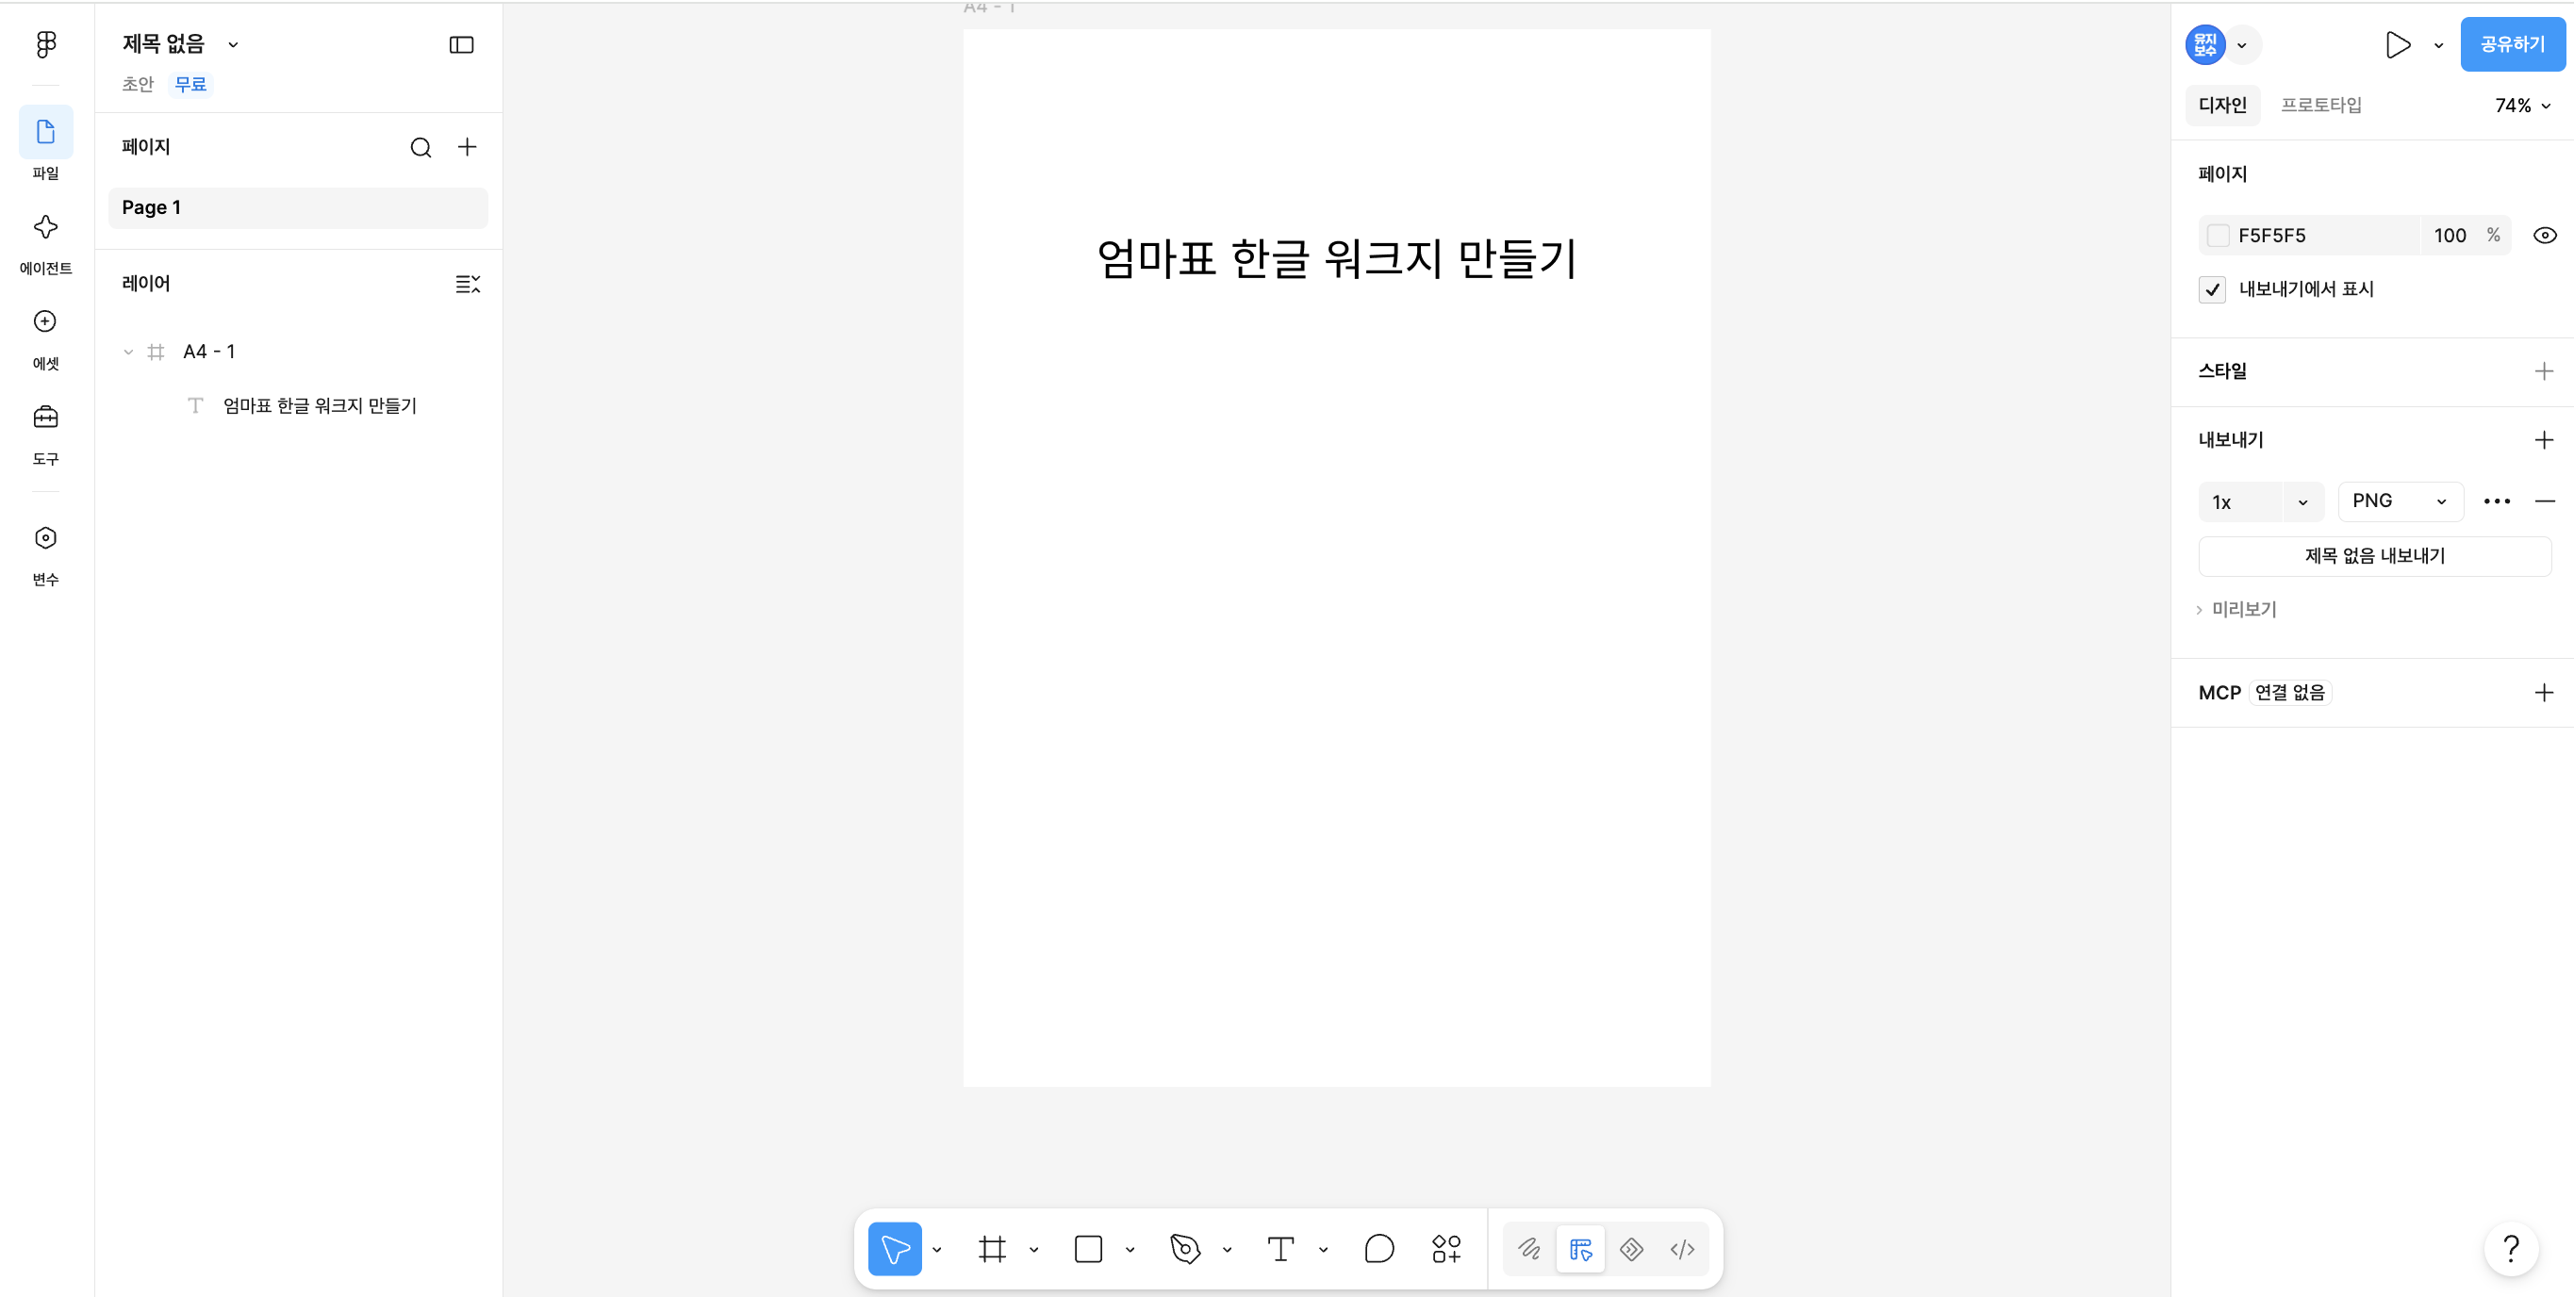Select the File (파일) sidebar icon
This screenshot has width=2574, height=1297.
pos(46,132)
